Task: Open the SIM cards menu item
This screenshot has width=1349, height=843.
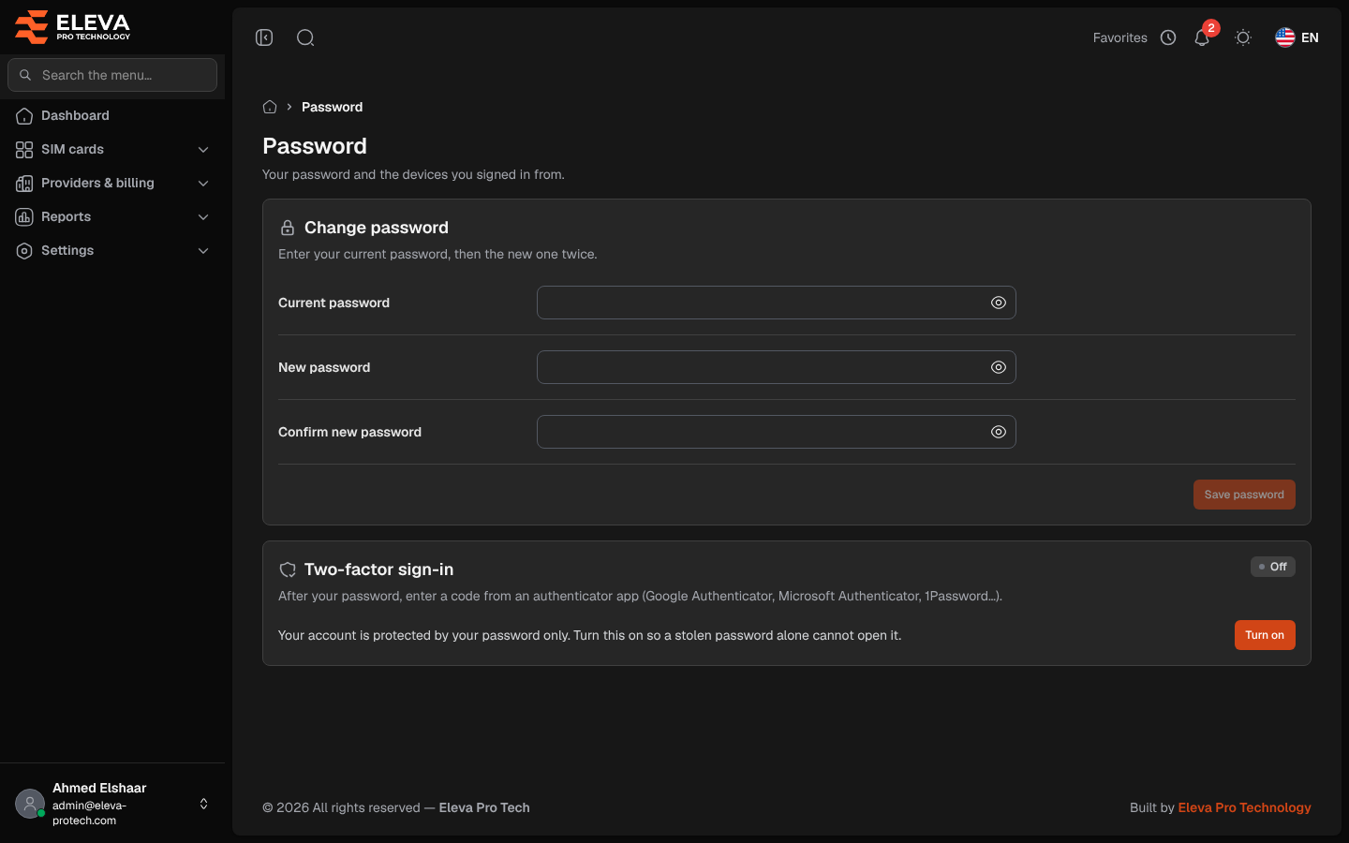Action: pyautogui.click(x=112, y=149)
